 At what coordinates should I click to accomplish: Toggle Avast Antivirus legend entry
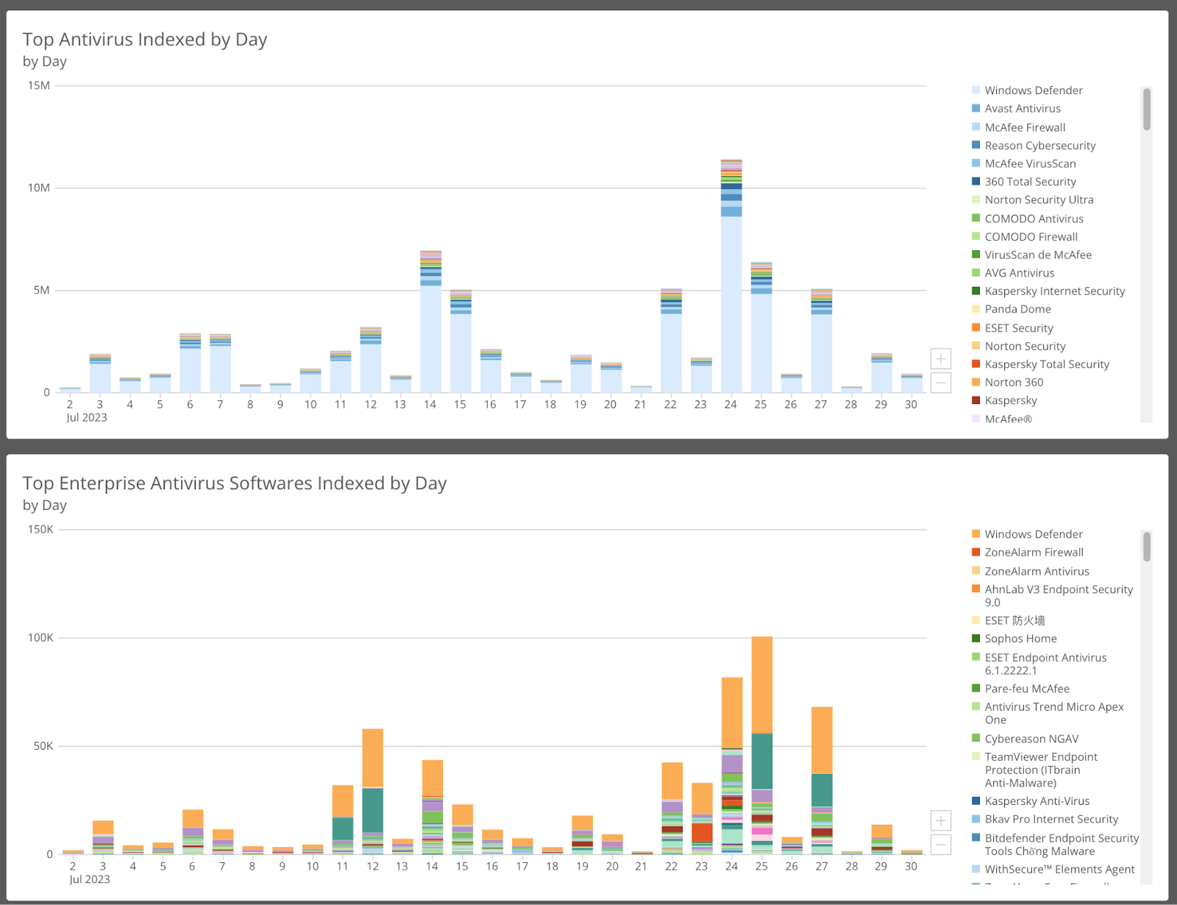pos(1016,108)
